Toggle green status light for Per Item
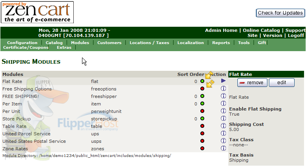The height and width of the screenshot is (166, 306). (x=202, y=103)
